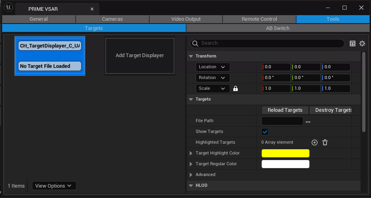Click the Destroy Targets button
Image resolution: width=371 pixels, height=198 pixels.
(x=331, y=110)
